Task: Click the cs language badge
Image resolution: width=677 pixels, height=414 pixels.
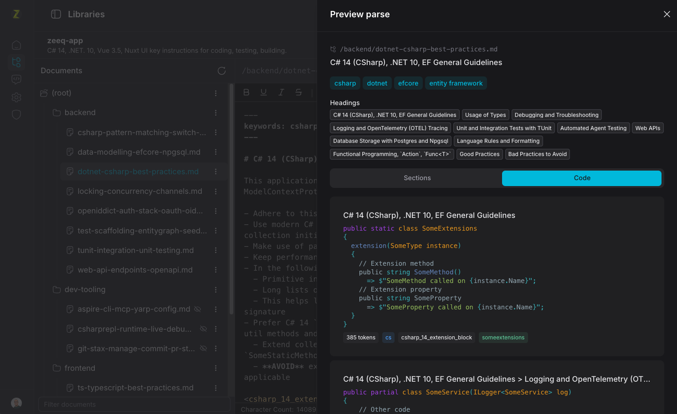Action: tap(388, 338)
